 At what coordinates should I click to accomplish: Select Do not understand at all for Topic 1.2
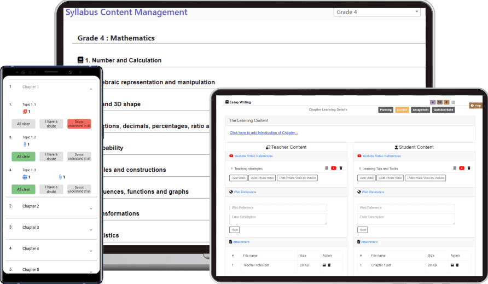tap(79, 157)
